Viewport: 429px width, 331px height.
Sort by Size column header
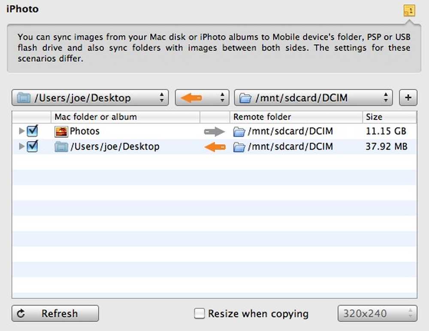tap(390, 117)
